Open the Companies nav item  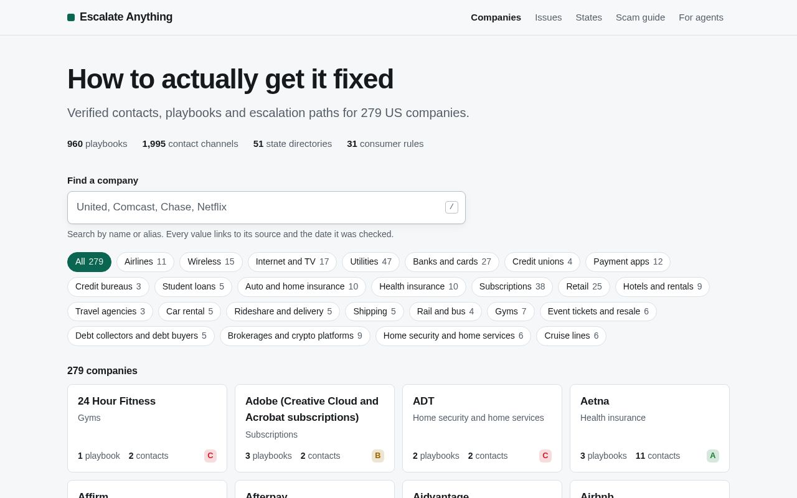point(496,17)
